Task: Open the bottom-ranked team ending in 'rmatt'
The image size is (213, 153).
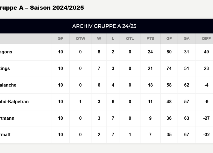Action: (x=5, y=135)
